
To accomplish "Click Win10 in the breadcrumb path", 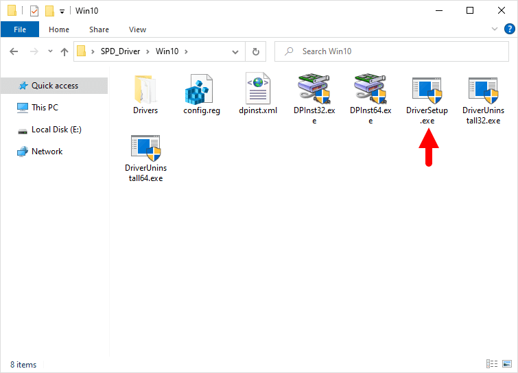I will click(167, 51).
